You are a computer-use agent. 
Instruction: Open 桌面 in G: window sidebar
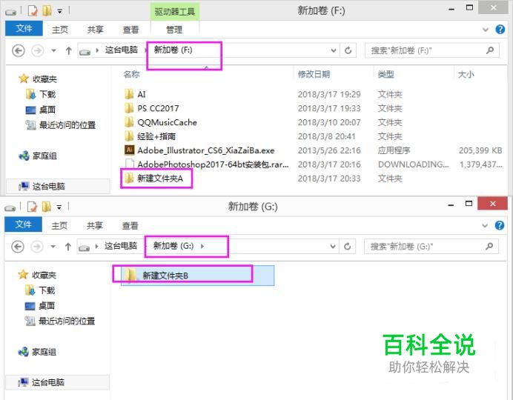39,305
